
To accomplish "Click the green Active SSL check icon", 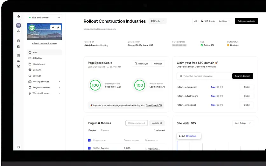I will pos(201,45).
